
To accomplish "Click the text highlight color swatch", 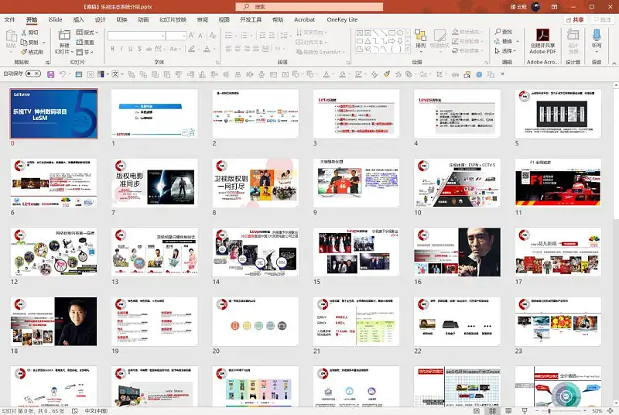I will 191,49.
